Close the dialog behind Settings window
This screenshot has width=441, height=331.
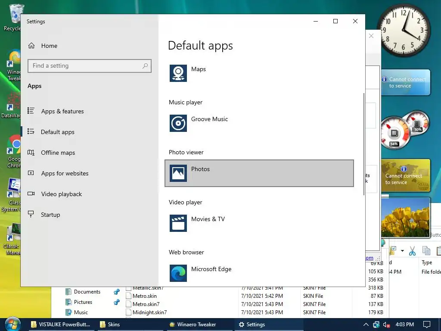click(371, 36)
